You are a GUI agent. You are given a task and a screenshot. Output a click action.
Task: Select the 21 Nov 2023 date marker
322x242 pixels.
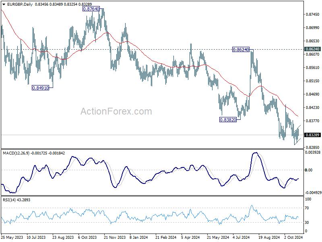(115, 237)
